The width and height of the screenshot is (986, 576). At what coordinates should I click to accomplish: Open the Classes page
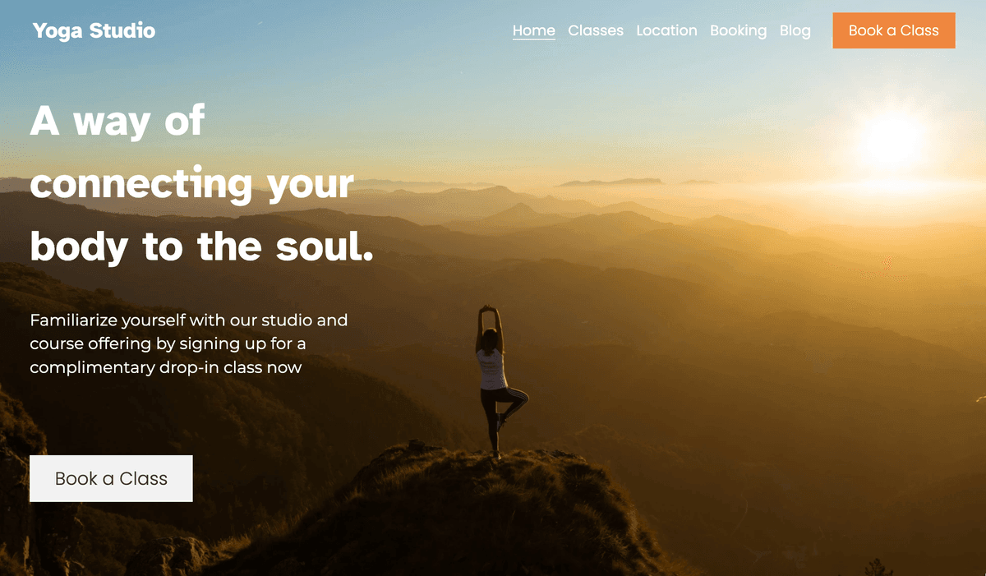tap(596, 30)
